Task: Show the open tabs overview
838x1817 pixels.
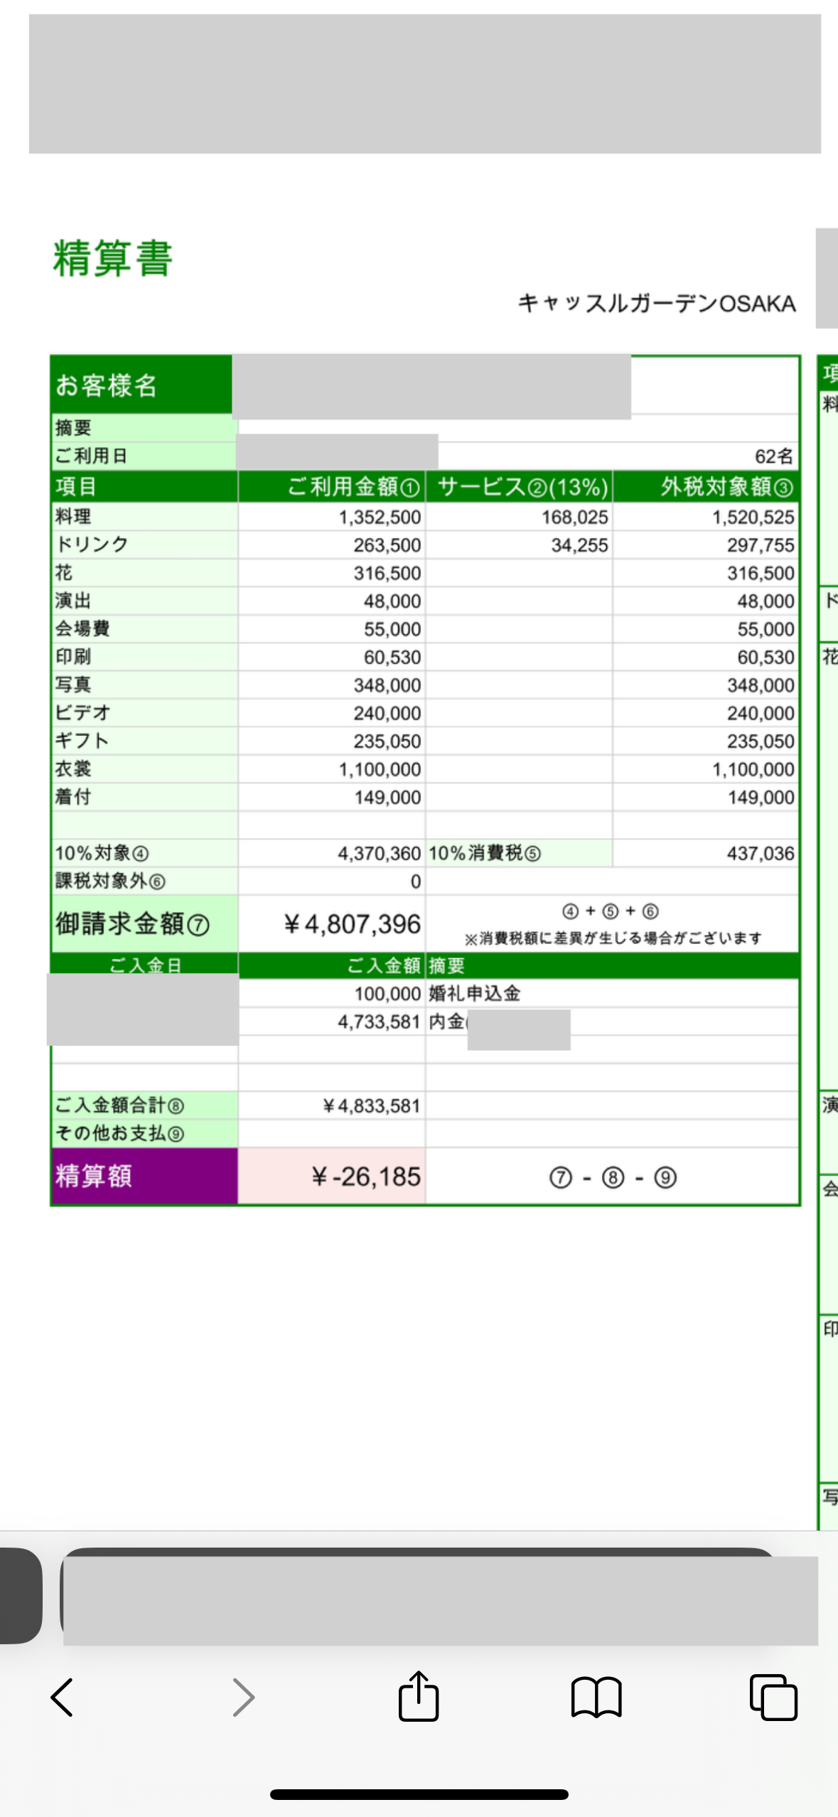Action: (773, 1698)
